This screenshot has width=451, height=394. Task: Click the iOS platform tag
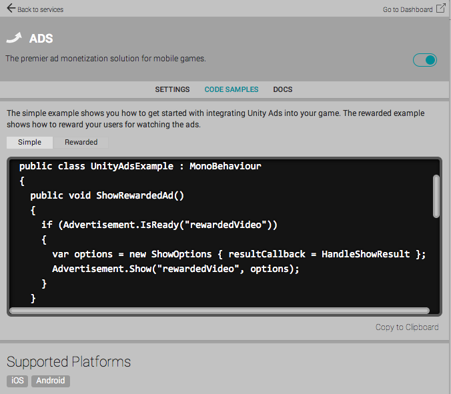pos(17,381)
